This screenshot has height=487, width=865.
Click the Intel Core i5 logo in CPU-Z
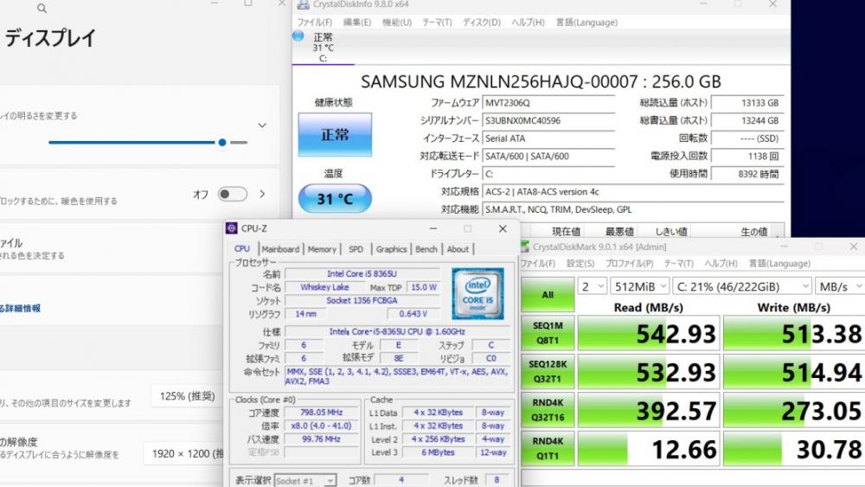click(477, 294)
